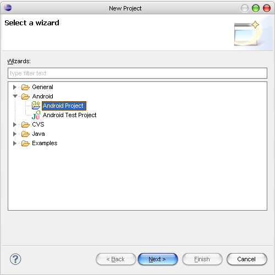Expand the Java category

pos(15,134)
